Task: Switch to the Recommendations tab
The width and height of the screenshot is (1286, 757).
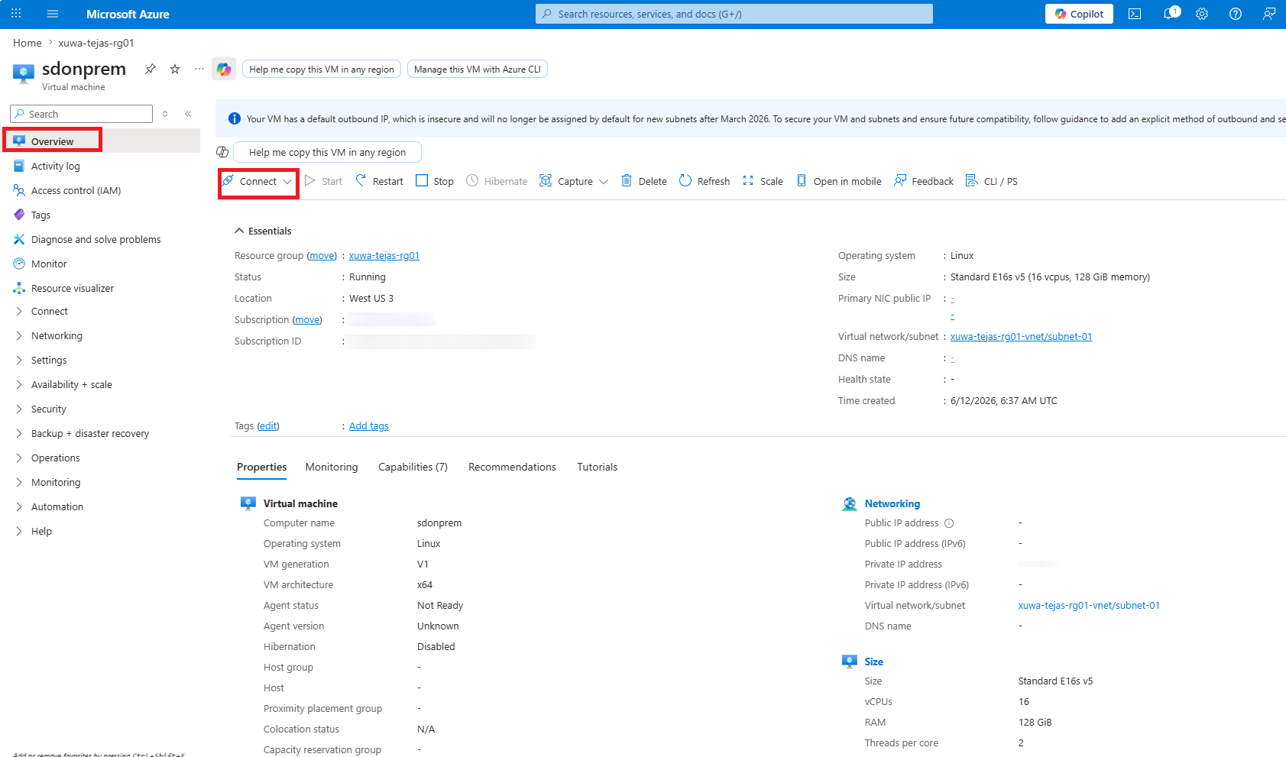Action: tap(513, 467)
